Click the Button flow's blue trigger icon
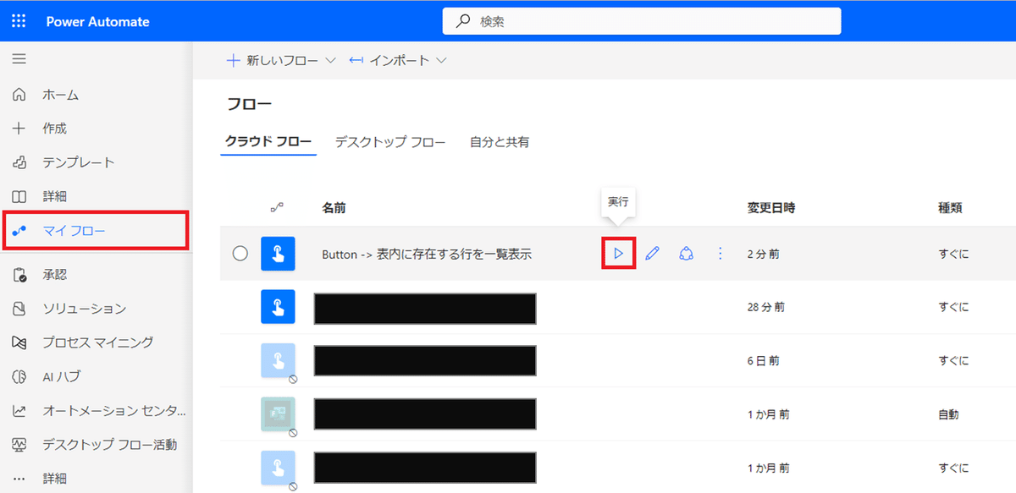 [278, 253]
